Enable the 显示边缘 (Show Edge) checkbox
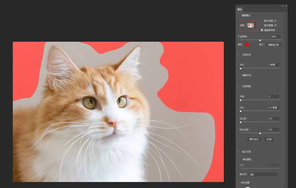 [x=262, y=21]
